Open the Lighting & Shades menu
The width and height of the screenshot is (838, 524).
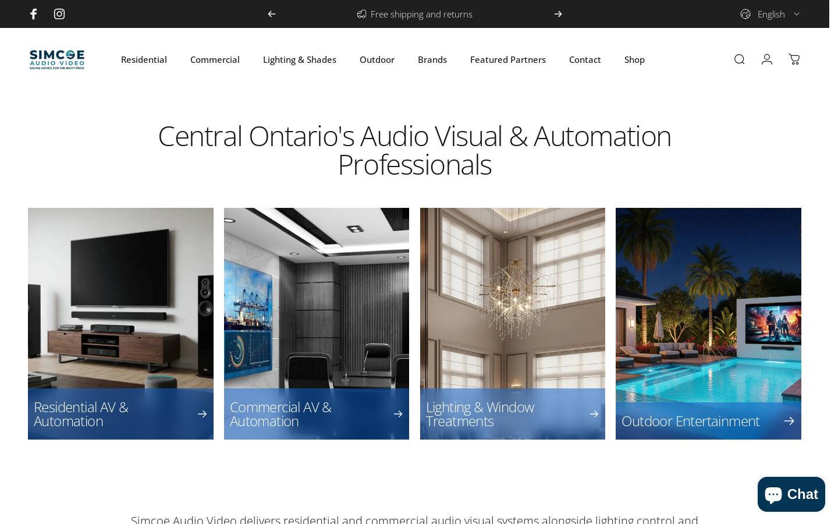tap(300, 59)
